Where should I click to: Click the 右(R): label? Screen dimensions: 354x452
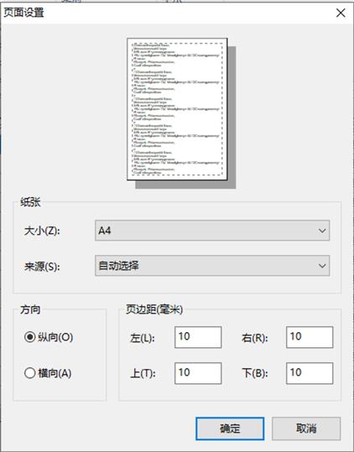(x=255, y=338)
